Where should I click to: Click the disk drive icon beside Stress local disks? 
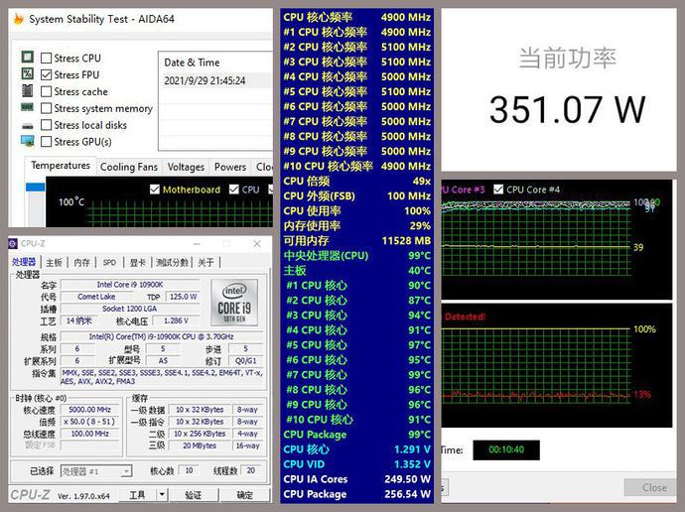pos(28,126)
